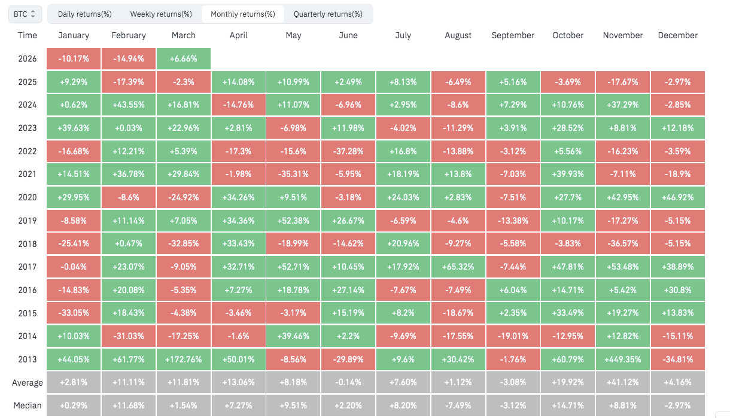Select December 2020 +46.92% cell
Image resolution: width=730 pixels, height=418 pixels.
pos(677,197)
